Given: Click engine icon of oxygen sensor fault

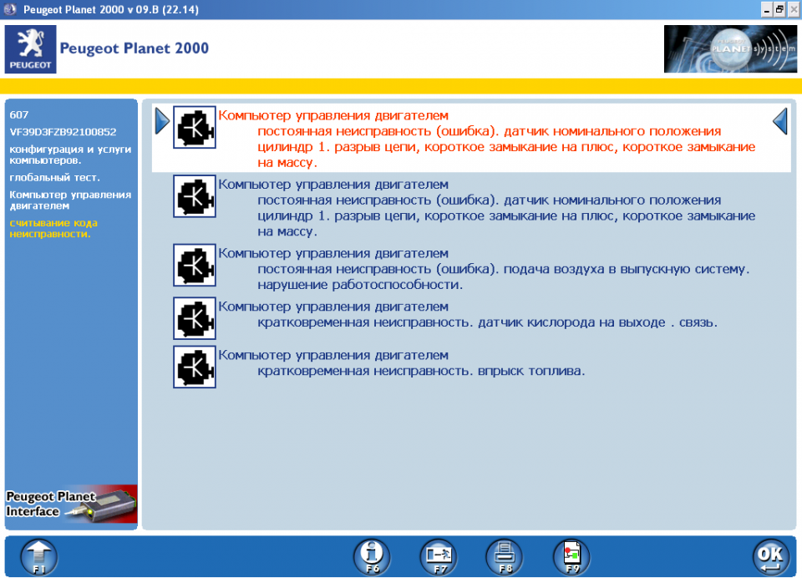Looking at the screenshot, I should (x=195, y=317).
